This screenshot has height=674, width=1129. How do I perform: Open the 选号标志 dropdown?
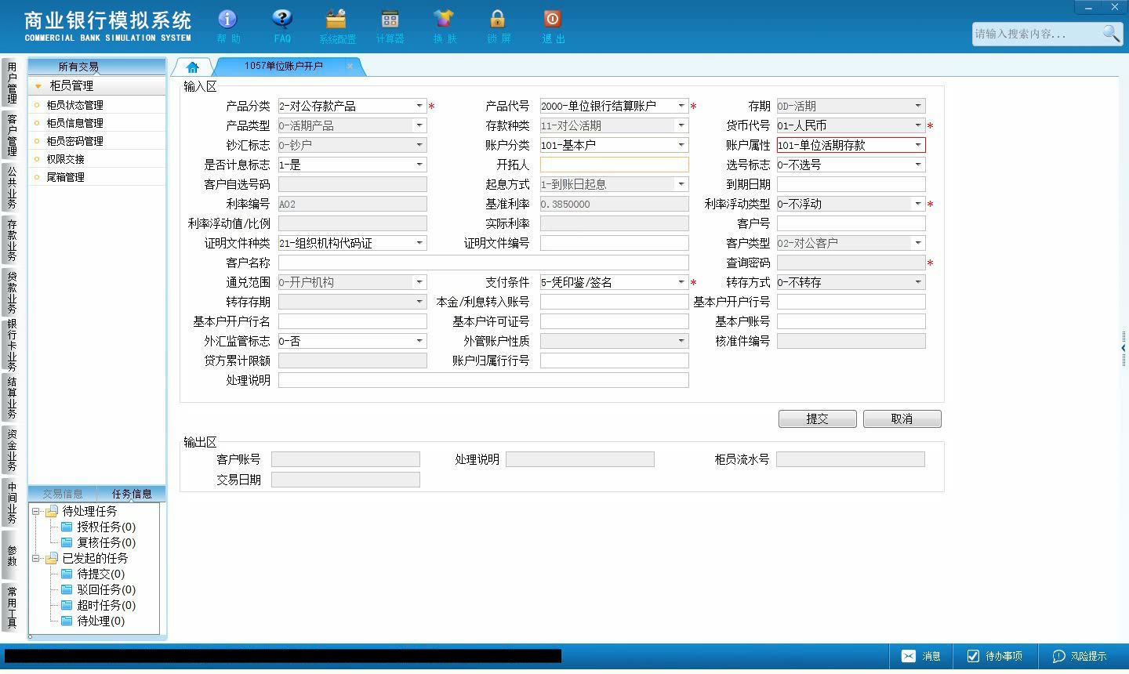918,165
